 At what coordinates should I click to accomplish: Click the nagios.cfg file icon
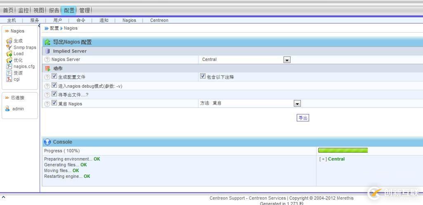9,66
